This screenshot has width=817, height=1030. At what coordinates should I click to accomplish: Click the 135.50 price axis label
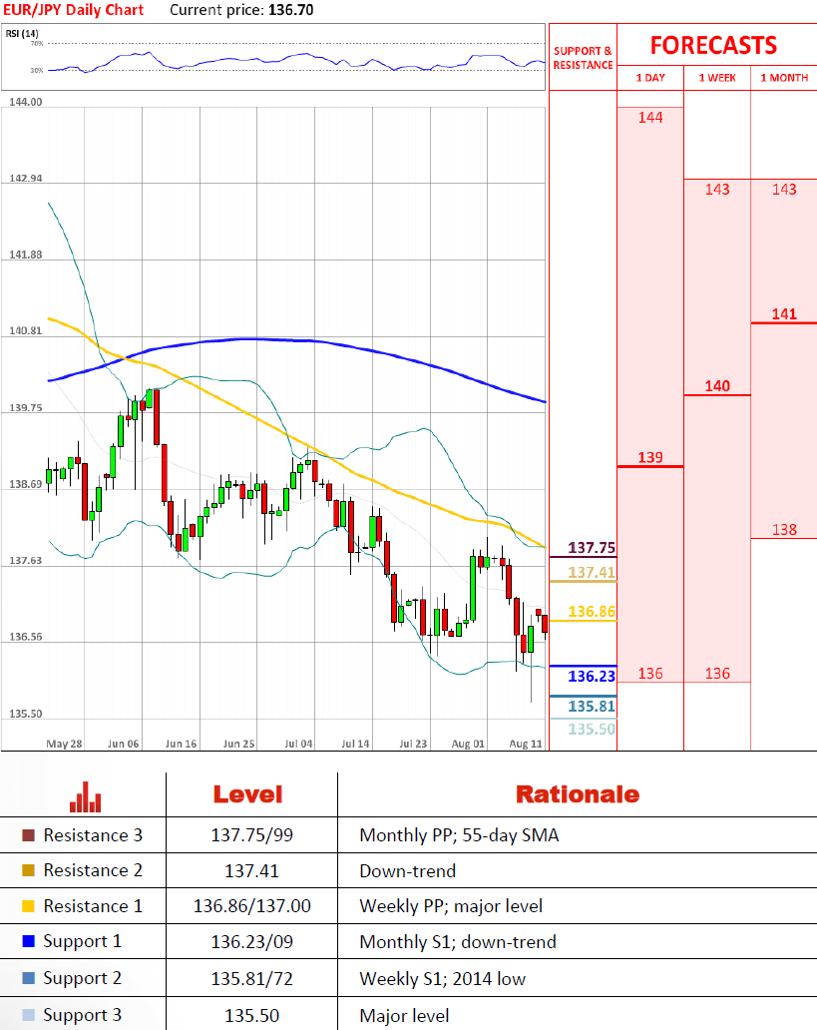[26, 714]
